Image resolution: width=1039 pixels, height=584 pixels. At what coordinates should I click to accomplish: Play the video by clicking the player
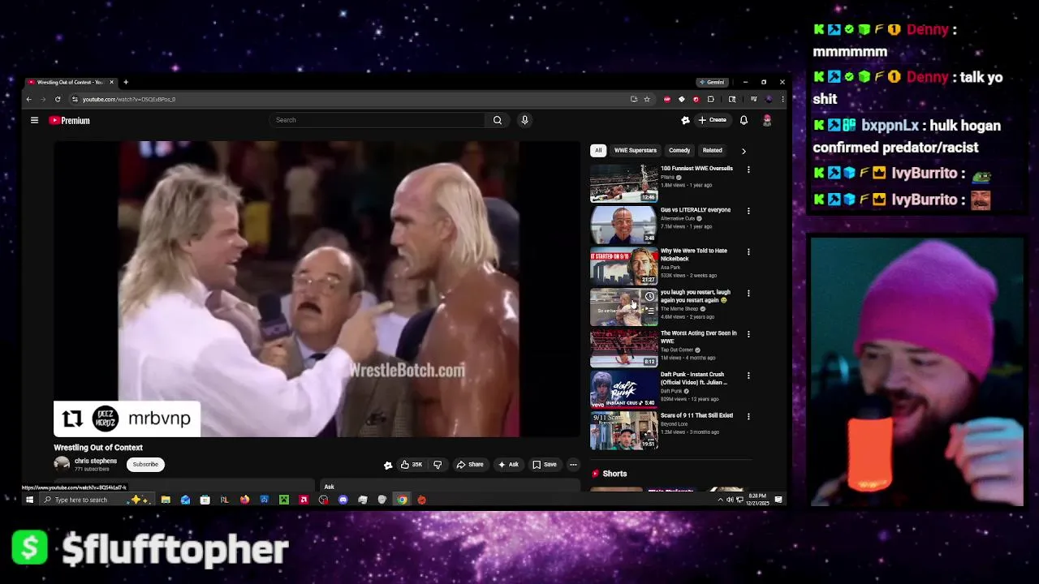(x=317, y=289)
